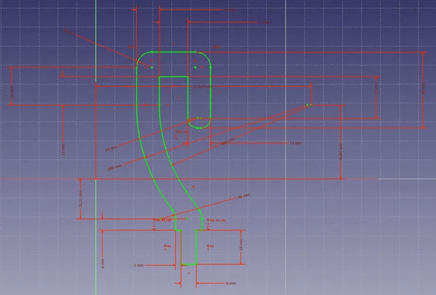This screenshot has height=295, width=436.
Task: Click the bottom edge of the green stem
Action: 189,264
